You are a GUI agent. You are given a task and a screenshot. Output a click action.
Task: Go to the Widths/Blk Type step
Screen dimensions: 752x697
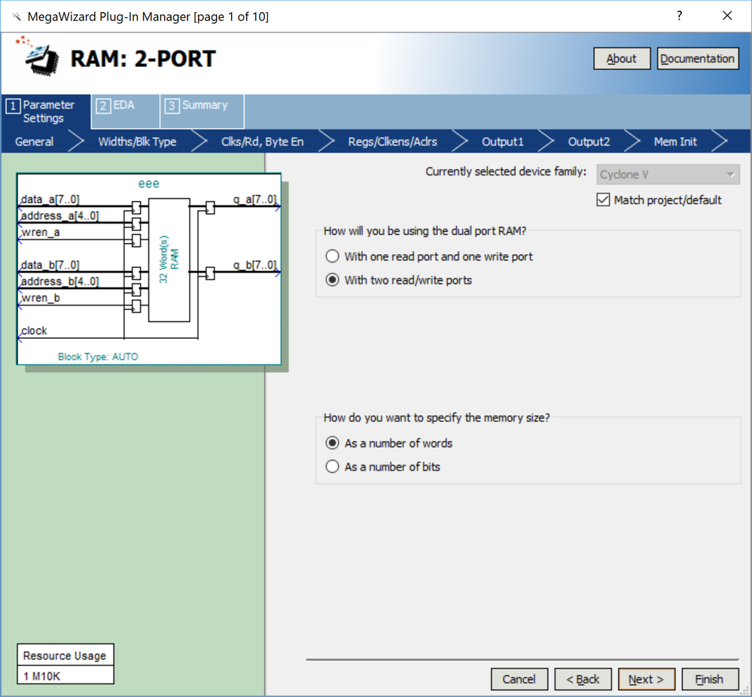pyautogui.click(x=137, y=142)
